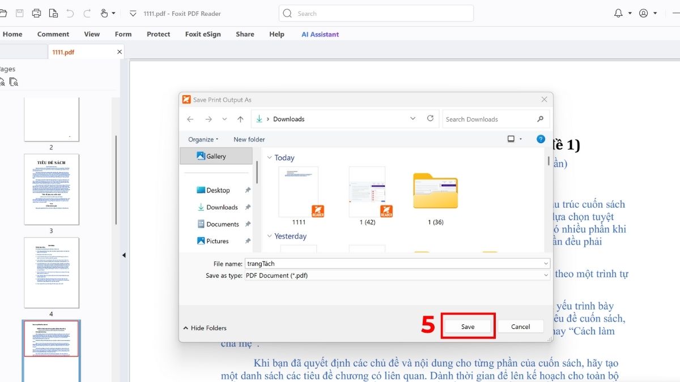Open the blue Help question icon
680x382 pixels.
coord(541,139)
